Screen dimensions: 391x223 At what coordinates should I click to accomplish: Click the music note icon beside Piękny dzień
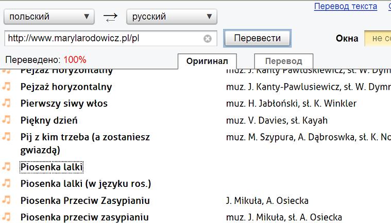point(7,120)
